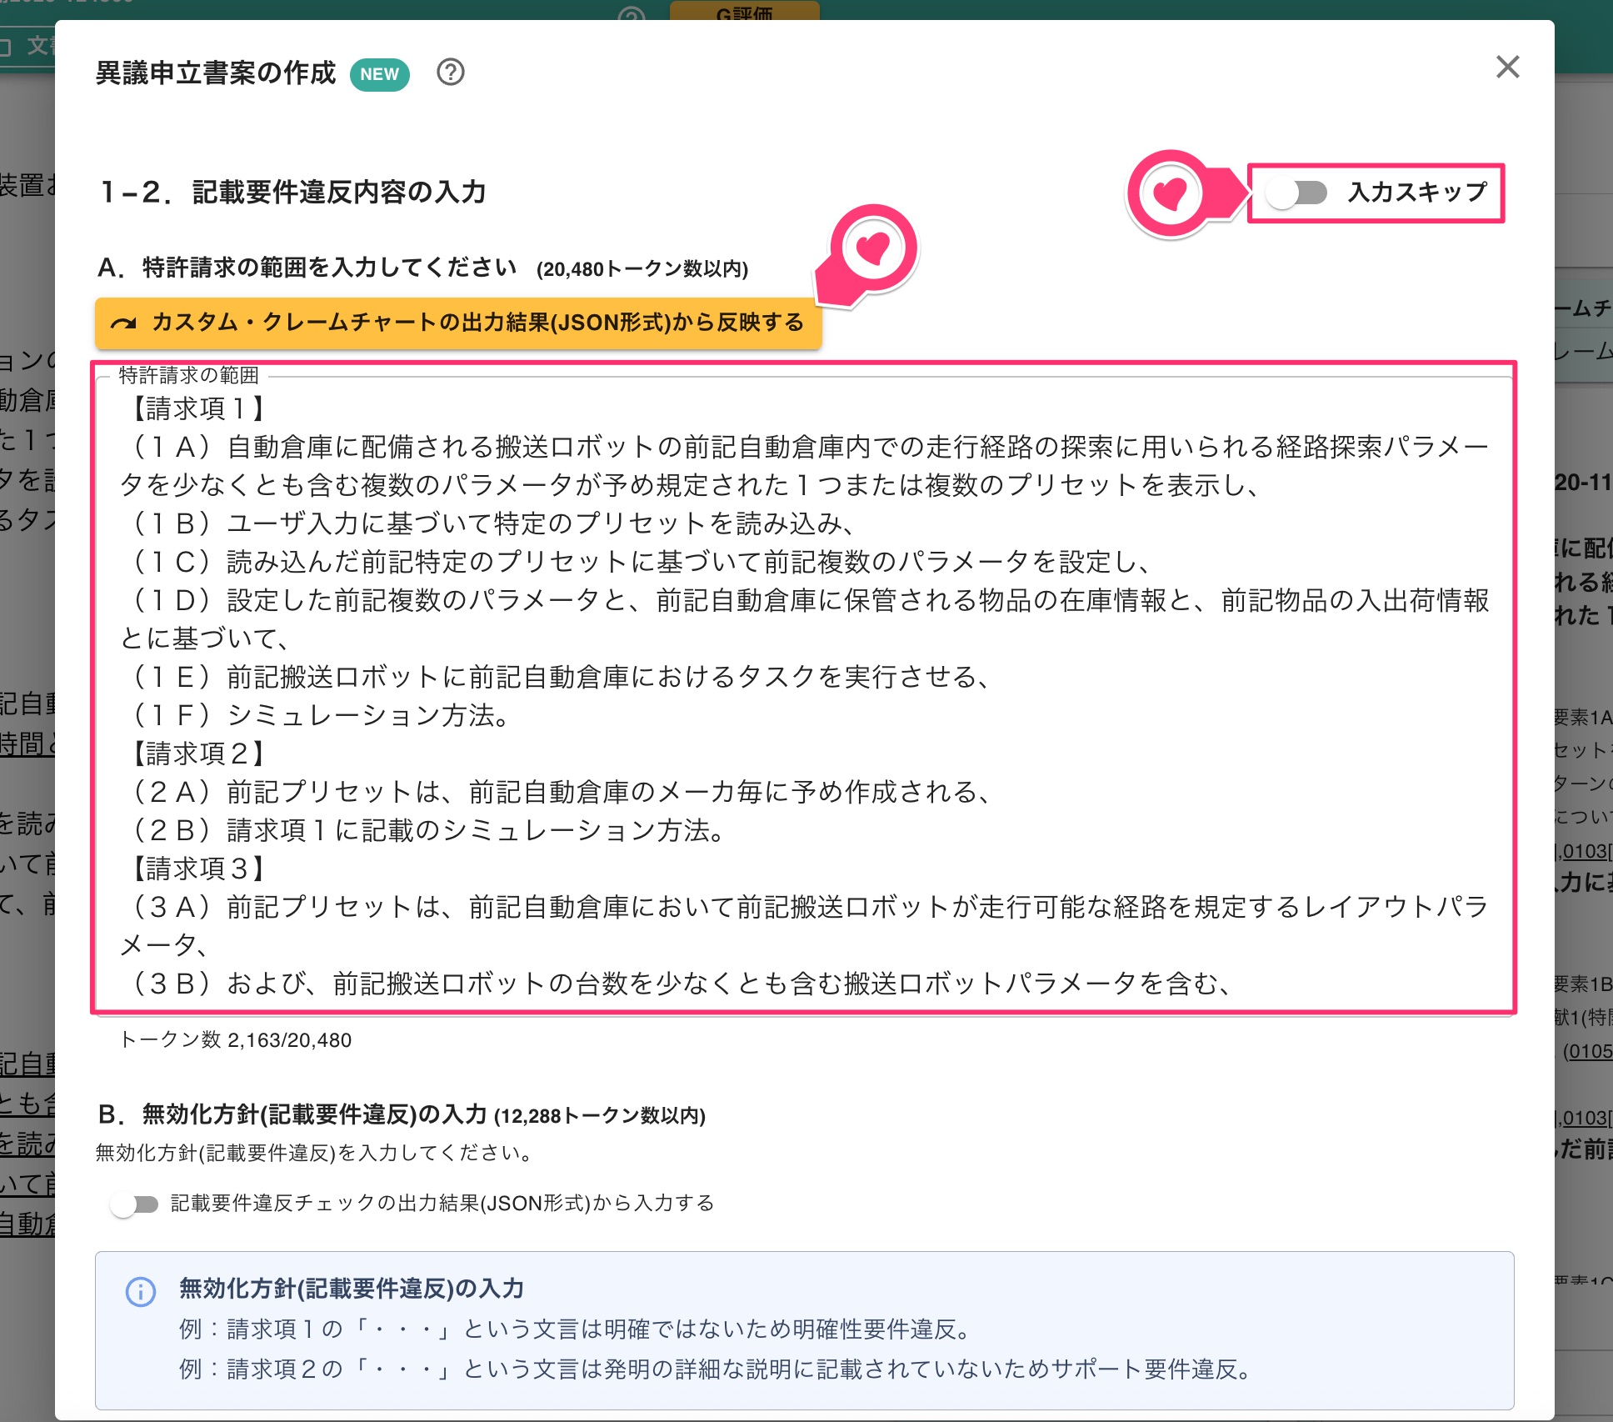Click the info icon in 無効化方針 box
The width and height of the screenshot is (1613, 1422).
coord(141,1292)
